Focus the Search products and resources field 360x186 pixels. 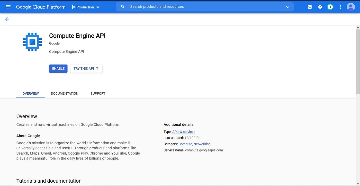click(205, 7)
